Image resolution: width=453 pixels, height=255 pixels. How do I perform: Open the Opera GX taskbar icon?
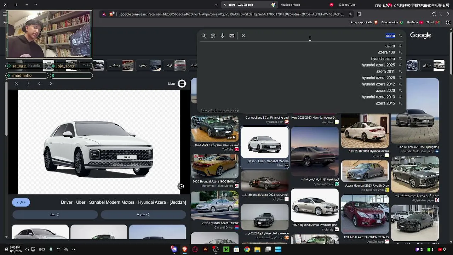coord(195,249)
